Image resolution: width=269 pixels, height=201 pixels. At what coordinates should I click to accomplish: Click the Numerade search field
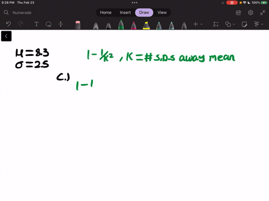22,13
